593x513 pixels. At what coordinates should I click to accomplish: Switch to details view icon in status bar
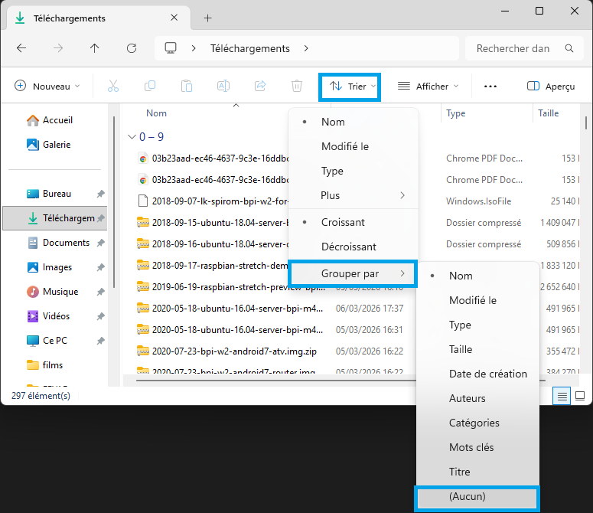click(x=562, y=396)
